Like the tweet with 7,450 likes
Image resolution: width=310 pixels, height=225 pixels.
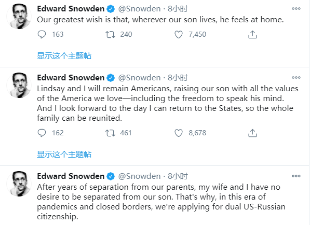179,35
